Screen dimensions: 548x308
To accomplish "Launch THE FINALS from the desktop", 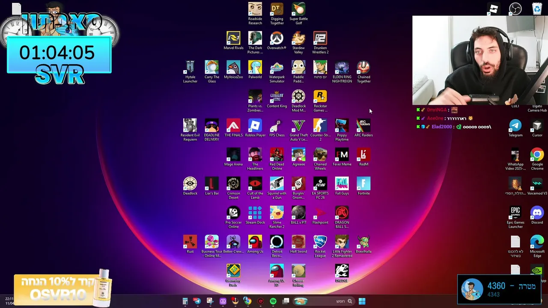I will tap(233, 128).
